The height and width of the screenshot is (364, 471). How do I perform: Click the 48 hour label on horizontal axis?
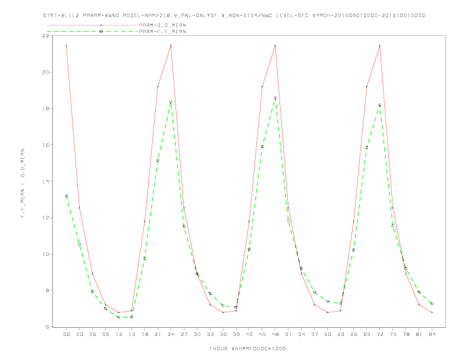(275, 334)
